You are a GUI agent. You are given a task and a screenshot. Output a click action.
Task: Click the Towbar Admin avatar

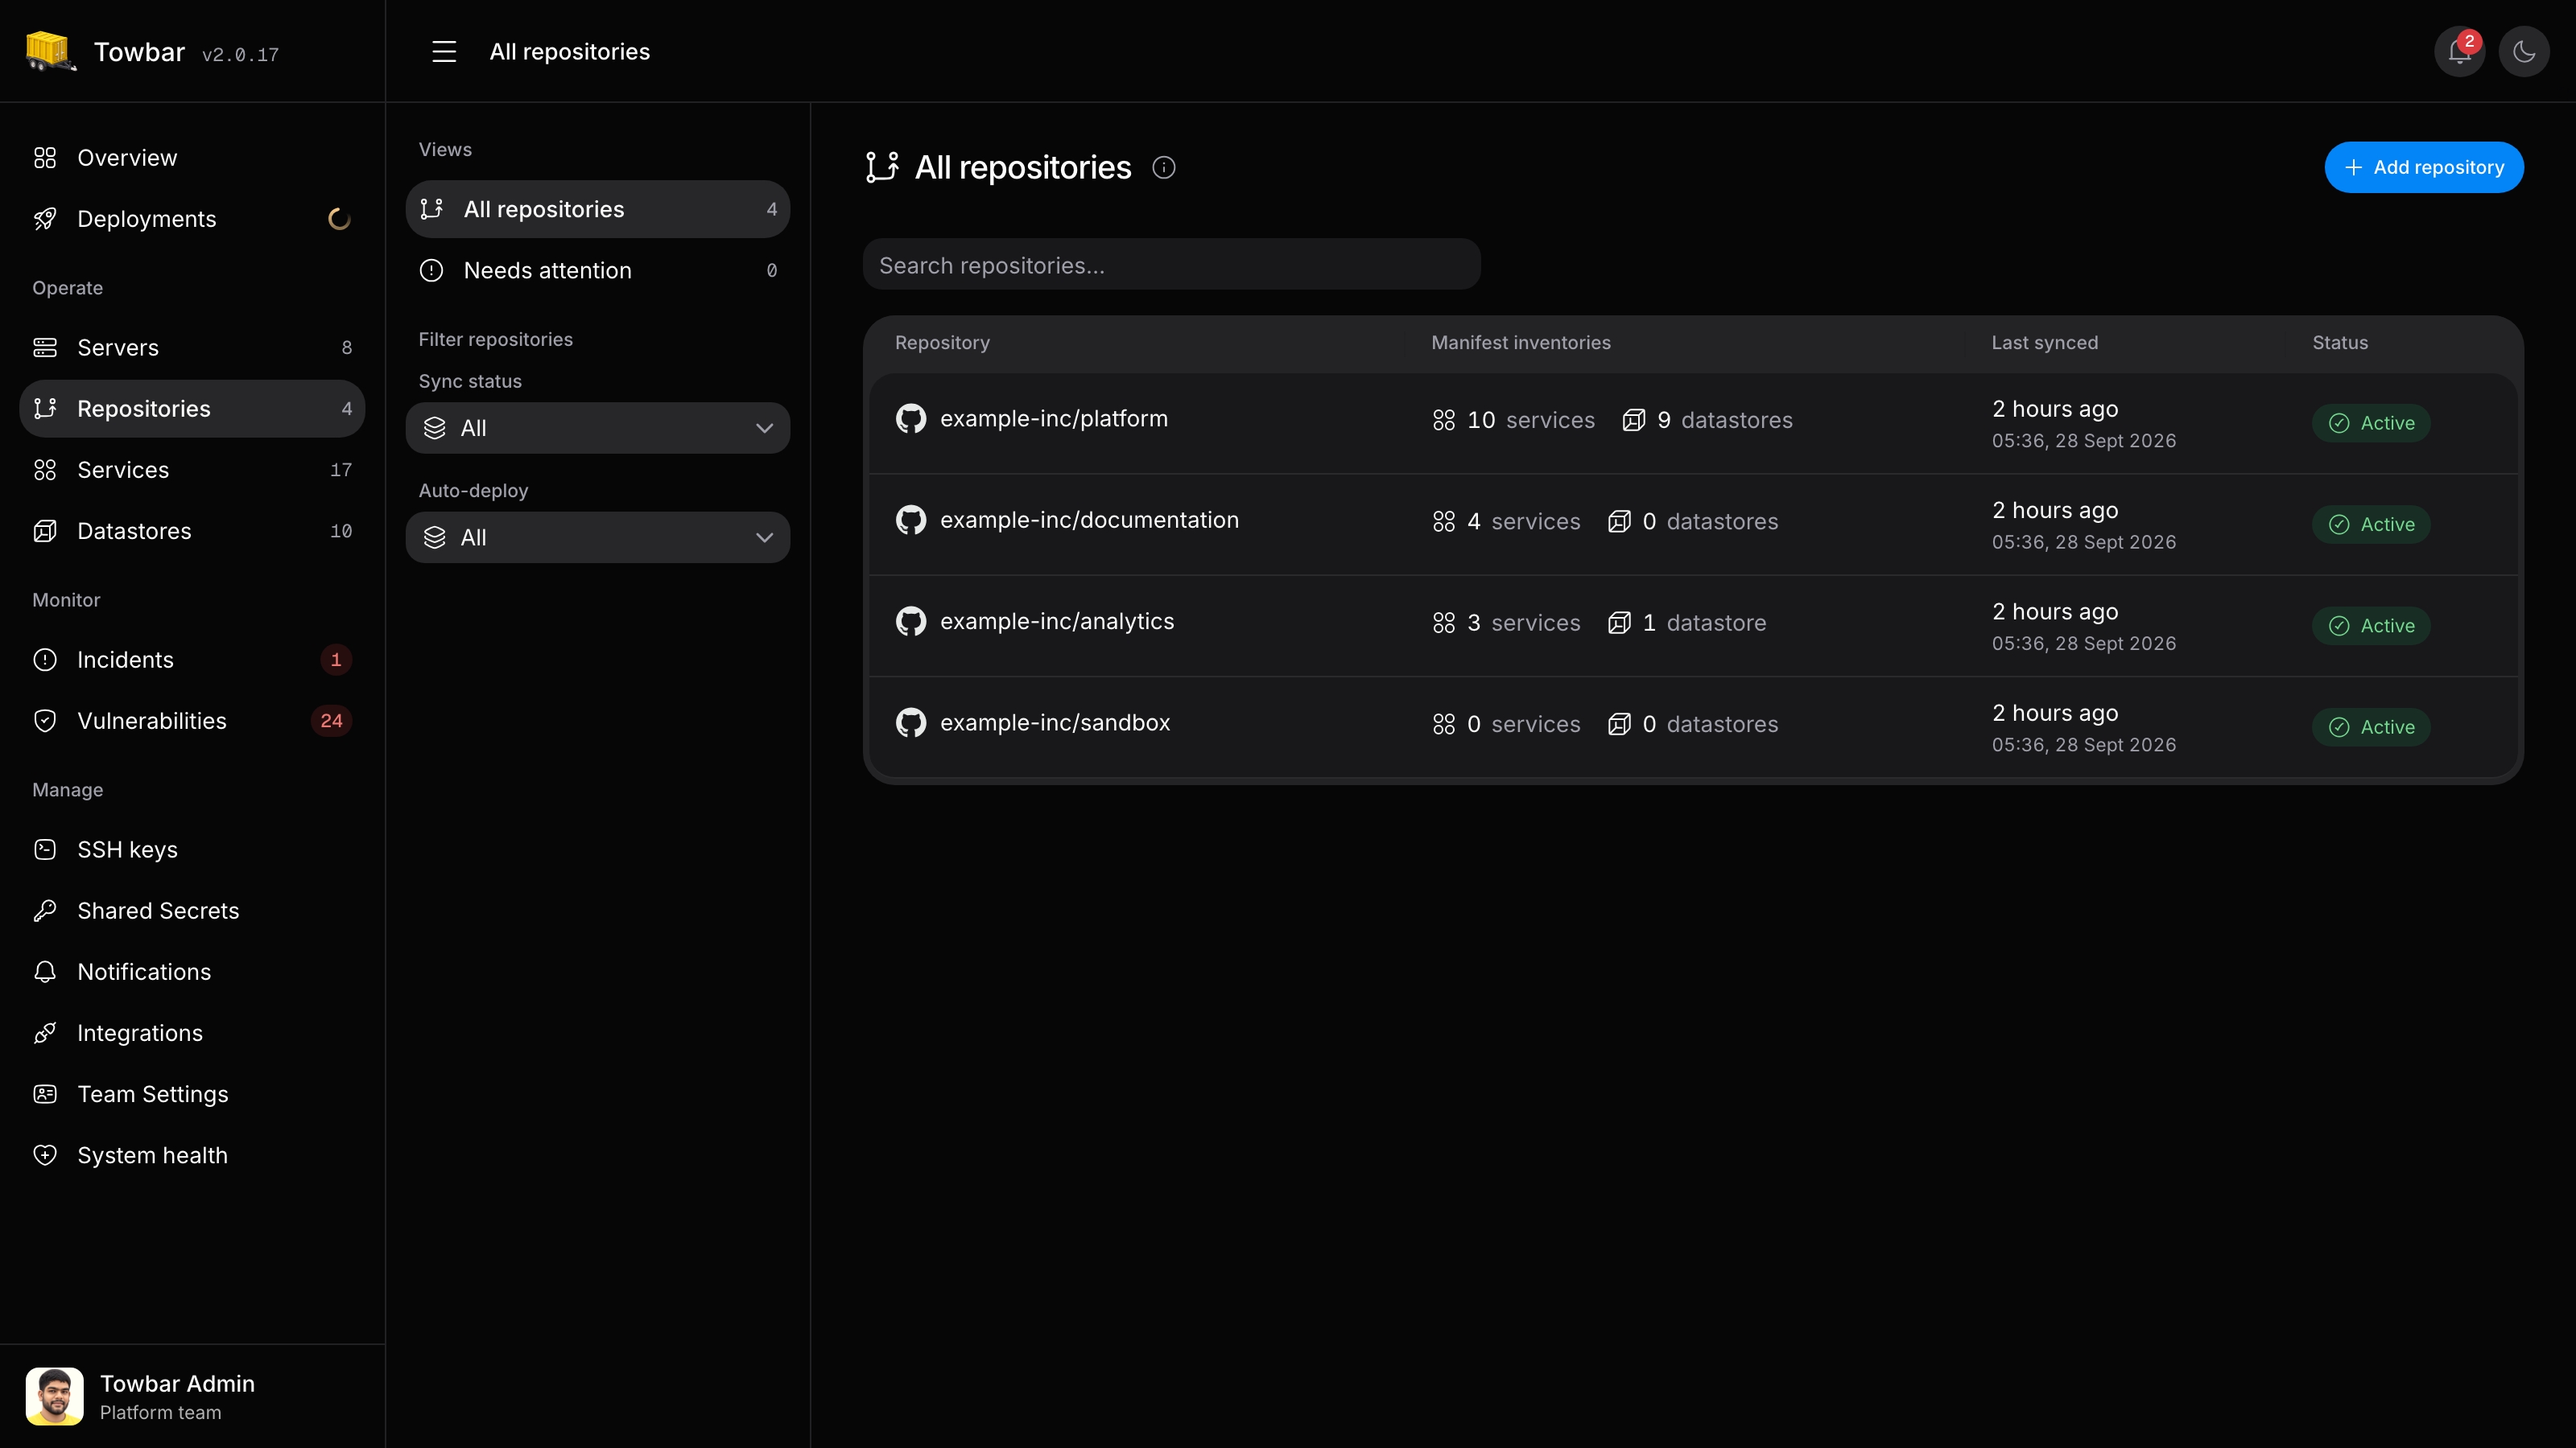54,1396
